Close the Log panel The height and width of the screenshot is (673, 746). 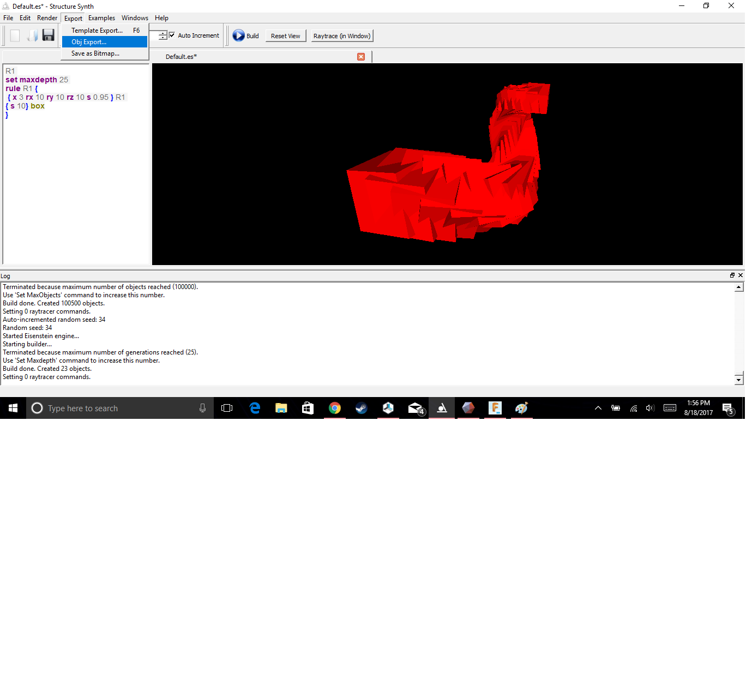pyautogui.click(x=741, y=275)
